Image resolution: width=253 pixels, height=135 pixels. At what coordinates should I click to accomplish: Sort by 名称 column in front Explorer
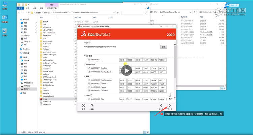click(41, 17)
